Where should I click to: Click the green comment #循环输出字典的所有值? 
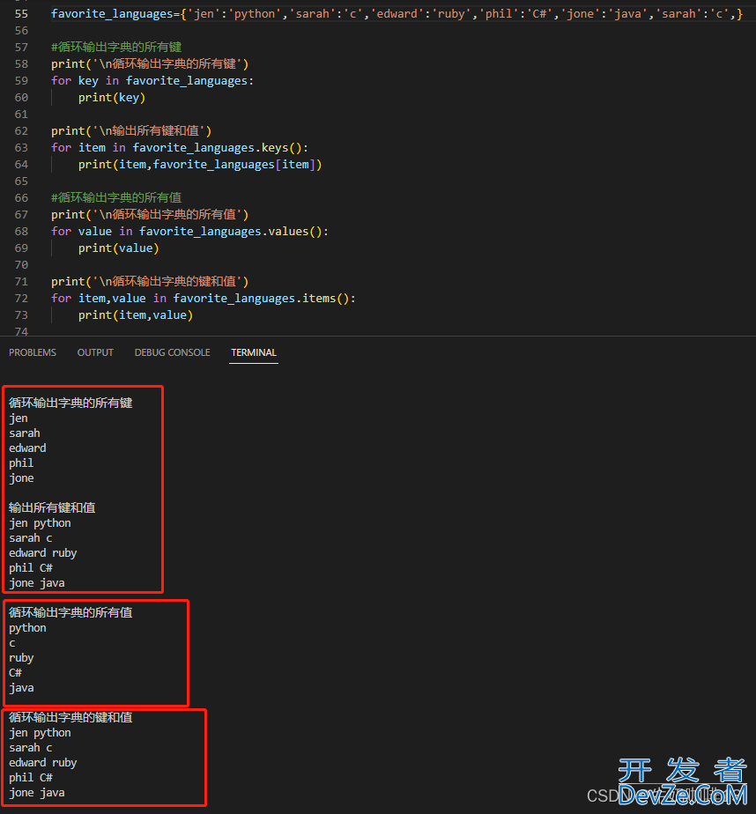tap(116, 198)
